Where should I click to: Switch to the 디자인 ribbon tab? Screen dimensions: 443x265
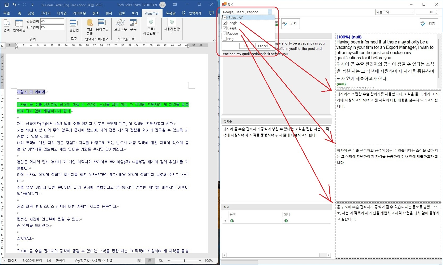[62, 13]
